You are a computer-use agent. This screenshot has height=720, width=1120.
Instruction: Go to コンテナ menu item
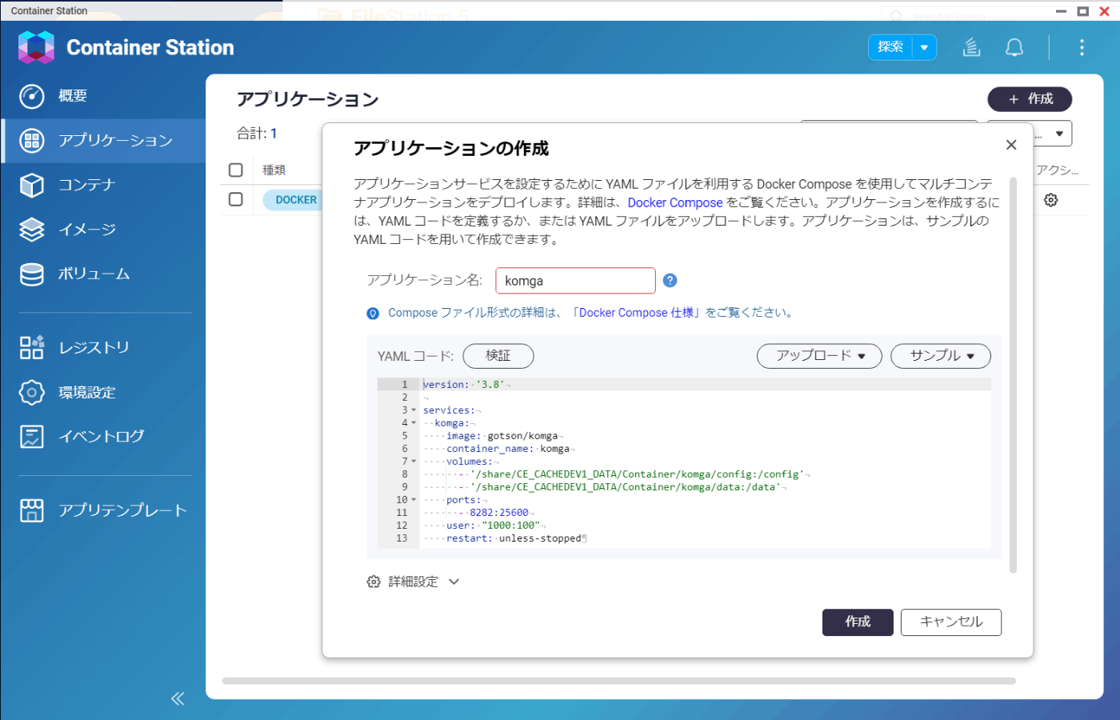coord(87,185)
